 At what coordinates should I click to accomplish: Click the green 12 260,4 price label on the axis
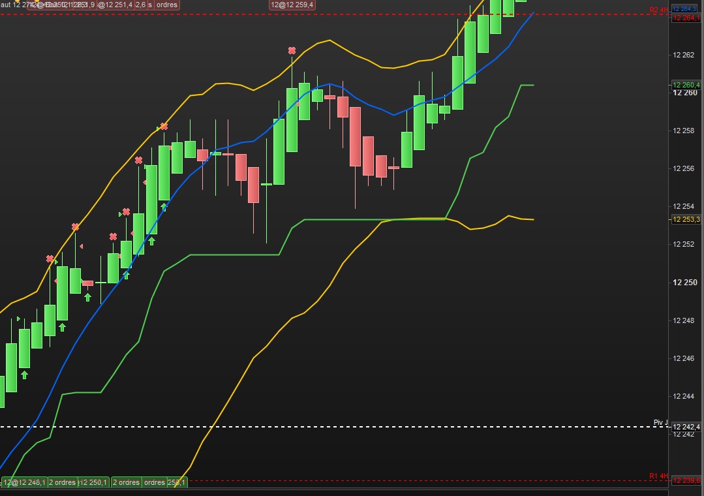(686, 85)
